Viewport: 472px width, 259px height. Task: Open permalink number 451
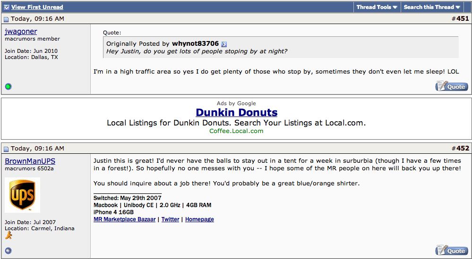463,18
